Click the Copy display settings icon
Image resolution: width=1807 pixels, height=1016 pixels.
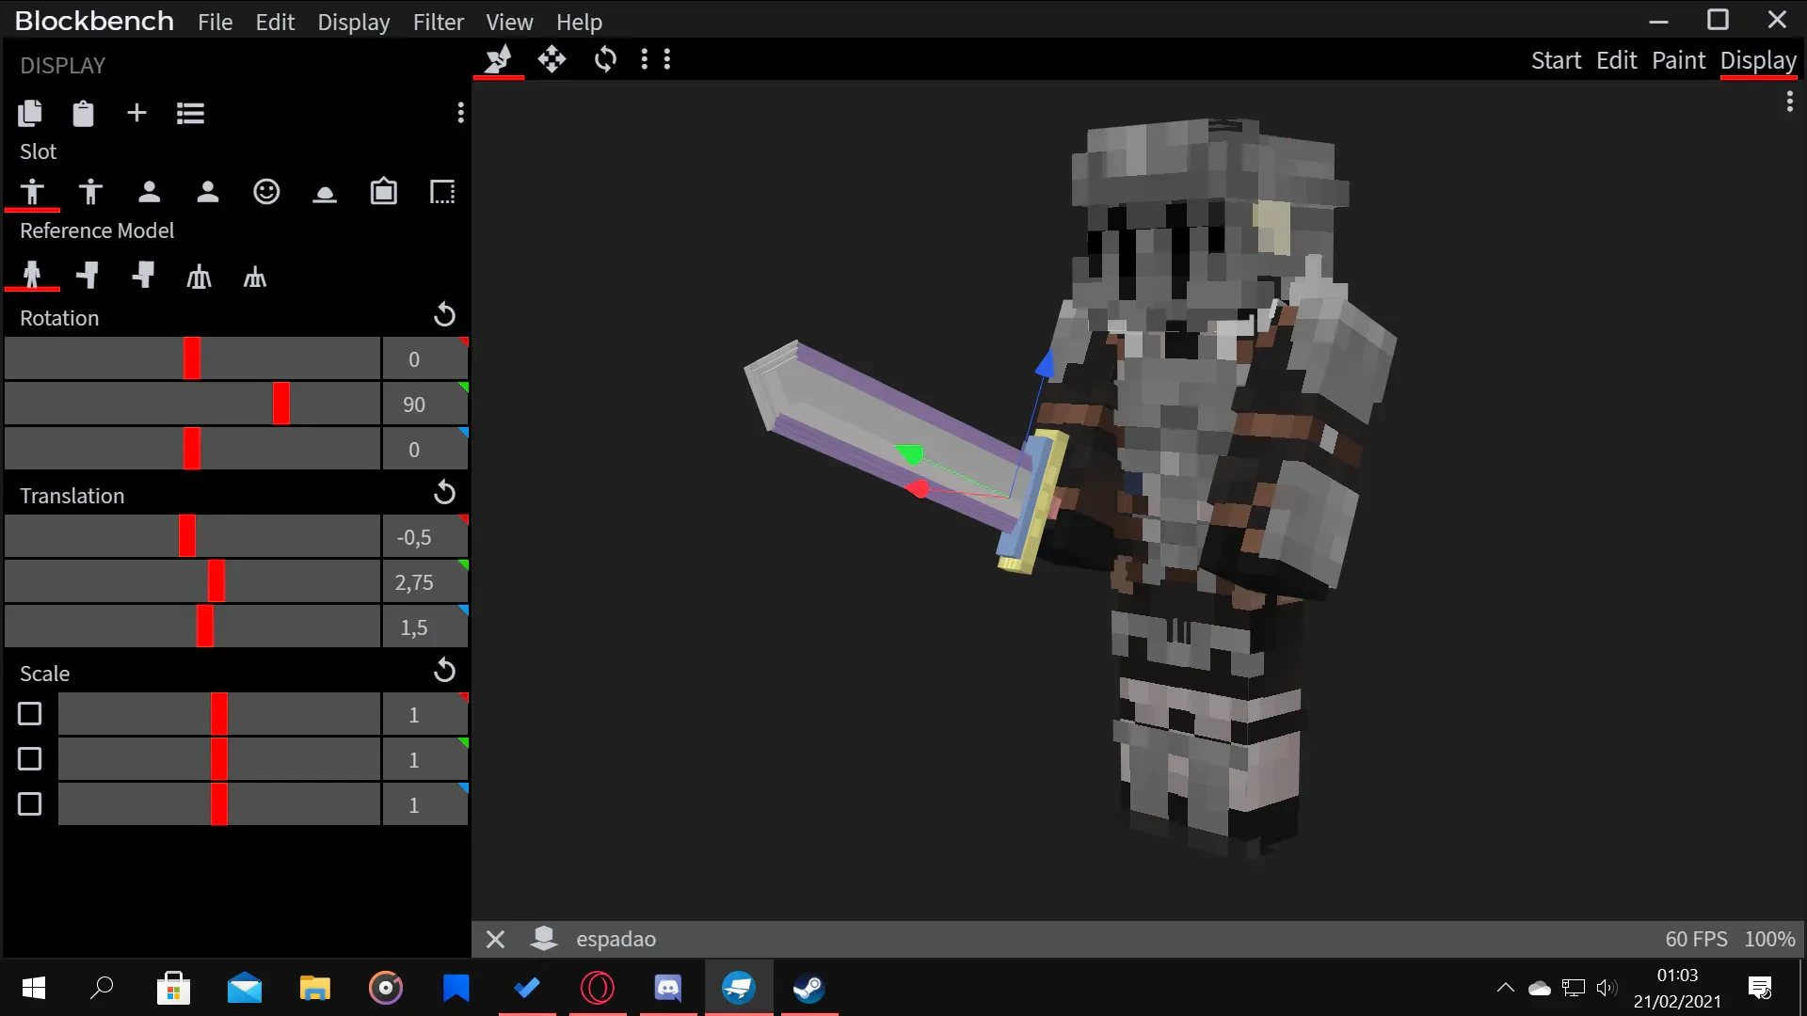pos(30,114)
